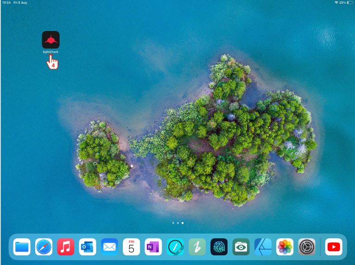The width and height of the screenshot is (355, 265).
Task: Launch Affinity Designer from the dock
Action: coord(263,247)
